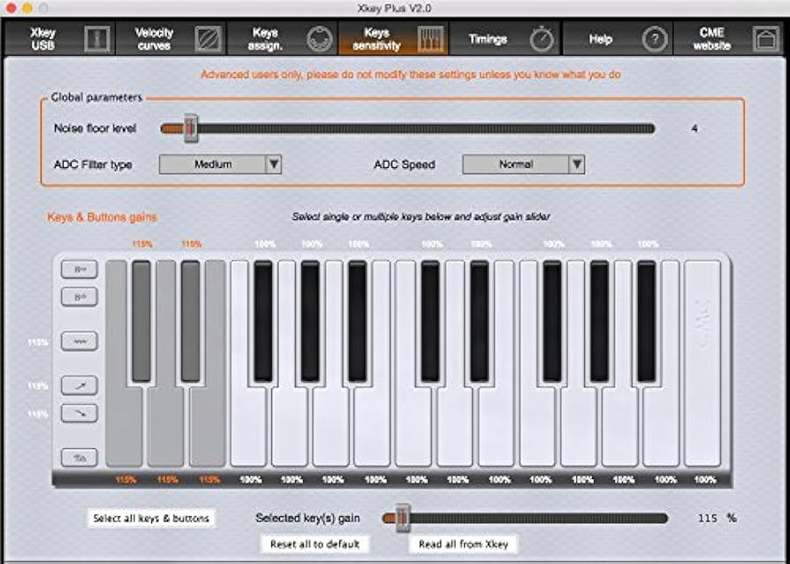The height and width of the screenshot is (564, 790).
Task: Select the second-octave C# black key
Action: pyautogui.click(x=430, y=321)
